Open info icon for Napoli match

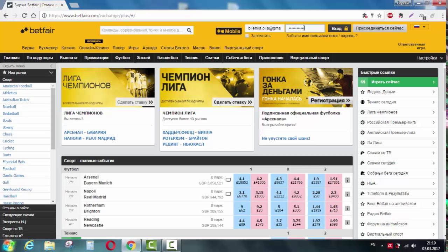tap(347, 194)
